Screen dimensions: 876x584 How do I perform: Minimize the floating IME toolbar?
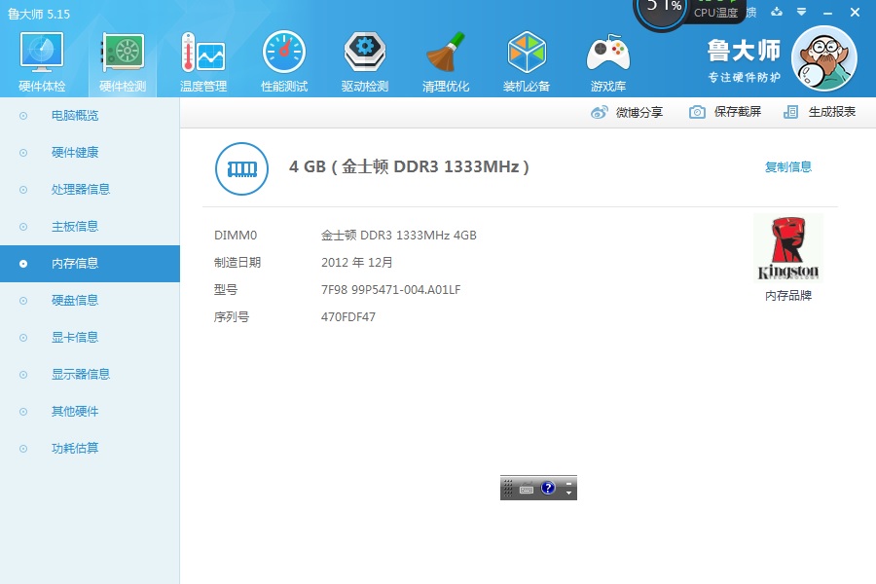[568, 484]
